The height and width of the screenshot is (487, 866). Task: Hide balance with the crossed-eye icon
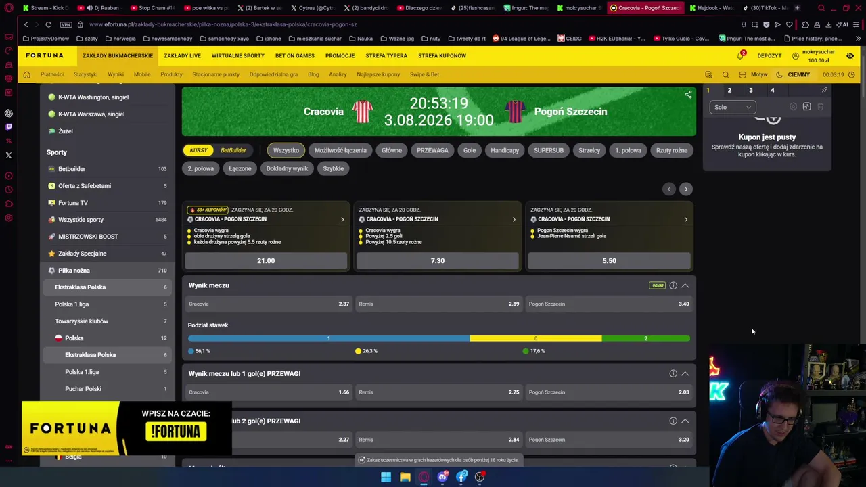850,55
